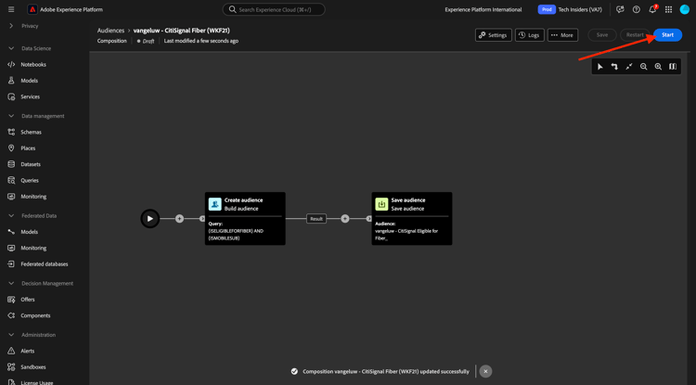Click the Restart button
Image resolution: width=696 pixels, height=385 pixels.
pyautogui.click(x=635, y=35)
